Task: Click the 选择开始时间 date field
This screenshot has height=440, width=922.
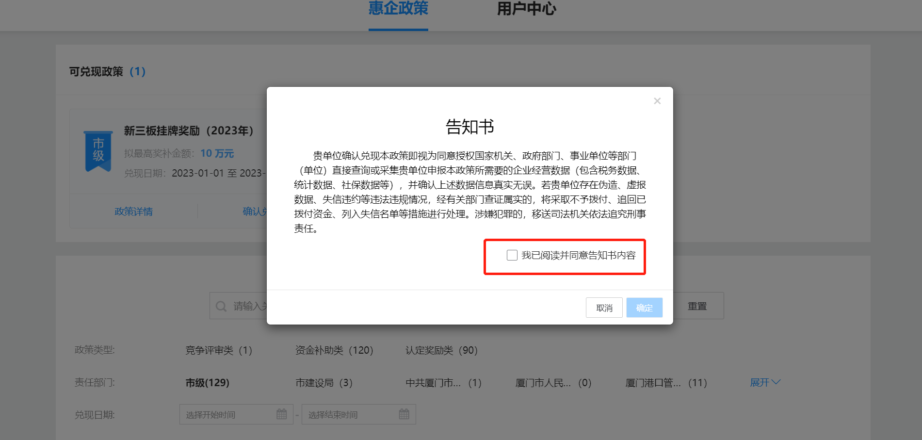Action: [236, 414]
